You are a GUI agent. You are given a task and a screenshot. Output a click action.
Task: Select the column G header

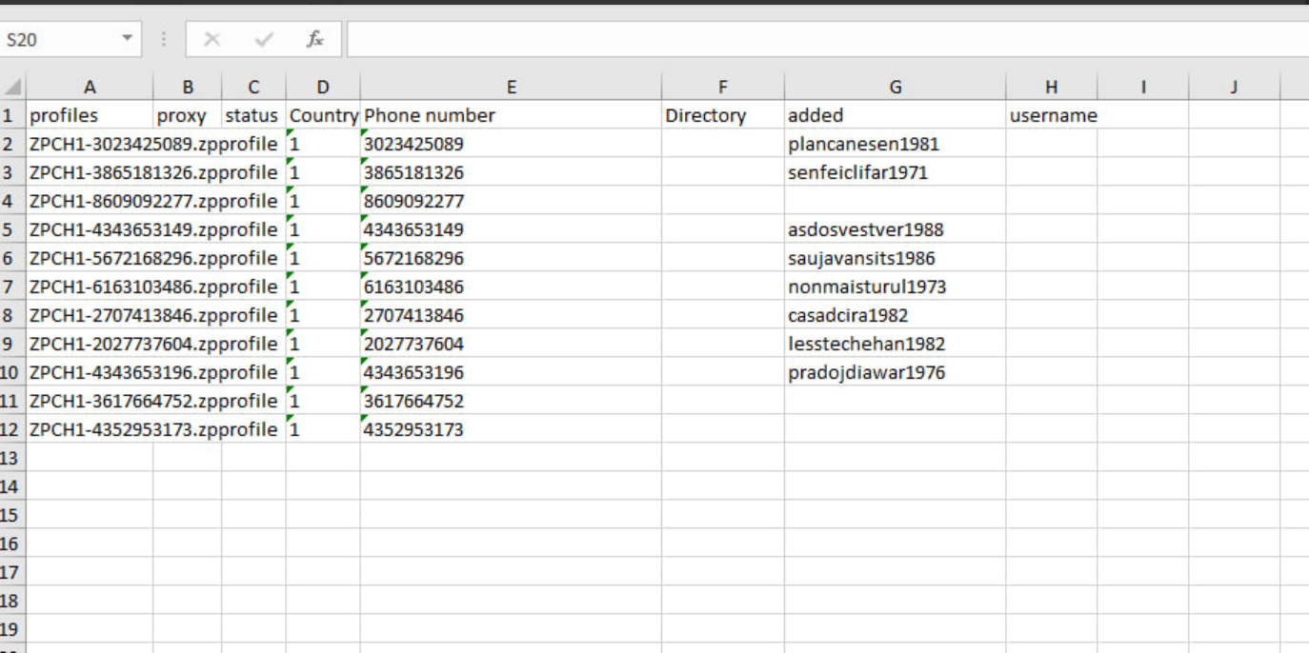click(895, 88)
